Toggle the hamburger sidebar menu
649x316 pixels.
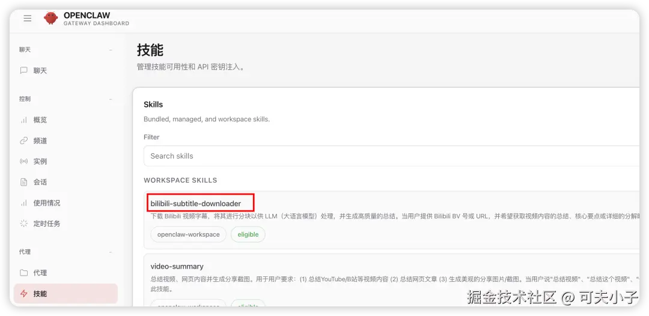(x=27, y=19)
